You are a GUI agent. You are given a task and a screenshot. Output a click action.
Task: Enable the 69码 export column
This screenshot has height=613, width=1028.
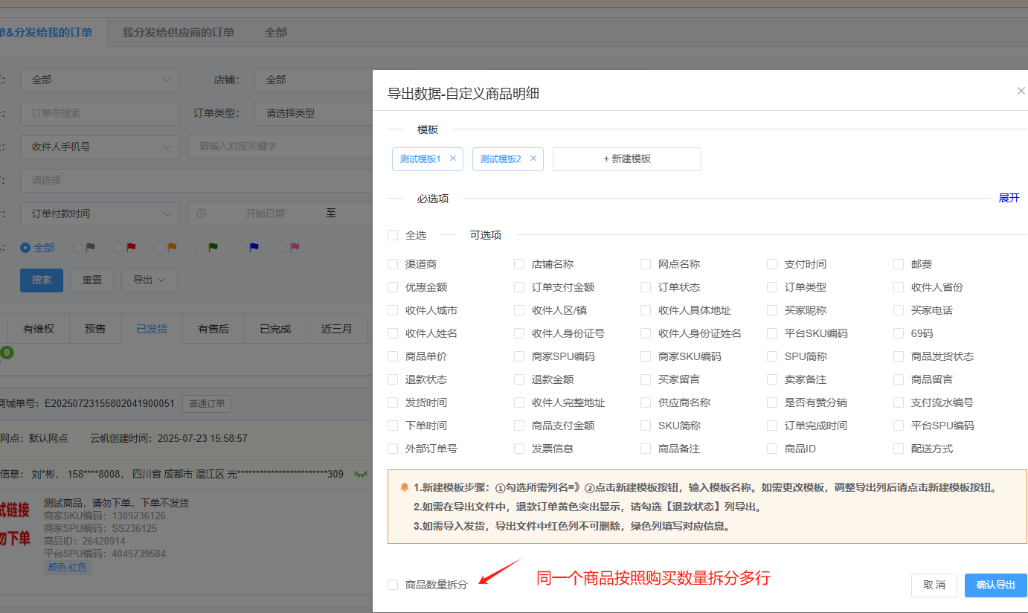coord(899,333)
